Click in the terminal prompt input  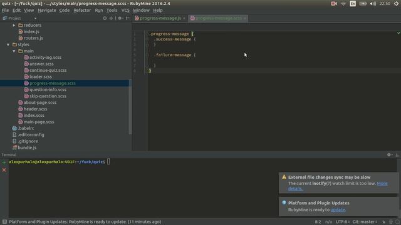[108, 162]
